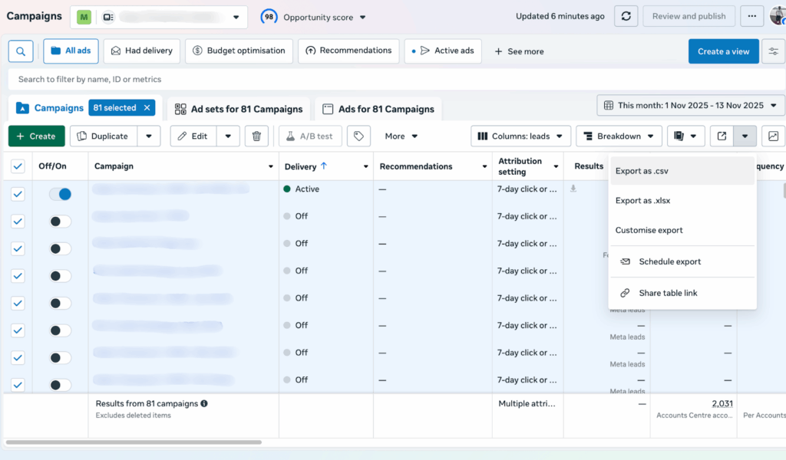Open the date range picker
Image resolution: width=786 pixels, height=460 pixels.
690,106
